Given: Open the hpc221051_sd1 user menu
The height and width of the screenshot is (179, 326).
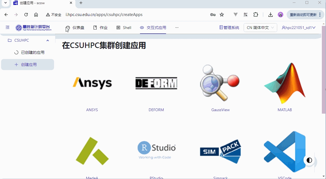Looking at the screenshot, I should click(299, 28).
